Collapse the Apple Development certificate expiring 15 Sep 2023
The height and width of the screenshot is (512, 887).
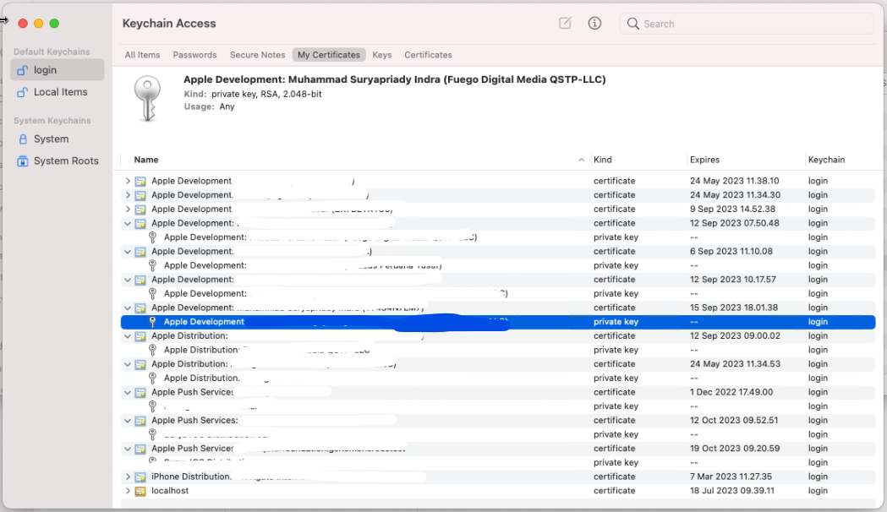click(x=129, y=308)
